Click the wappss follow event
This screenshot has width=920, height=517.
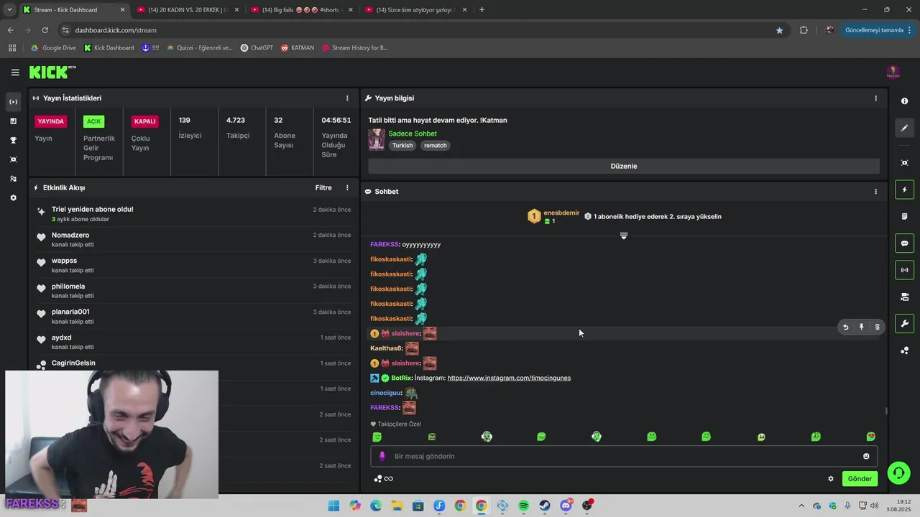[x=193, y=265]
